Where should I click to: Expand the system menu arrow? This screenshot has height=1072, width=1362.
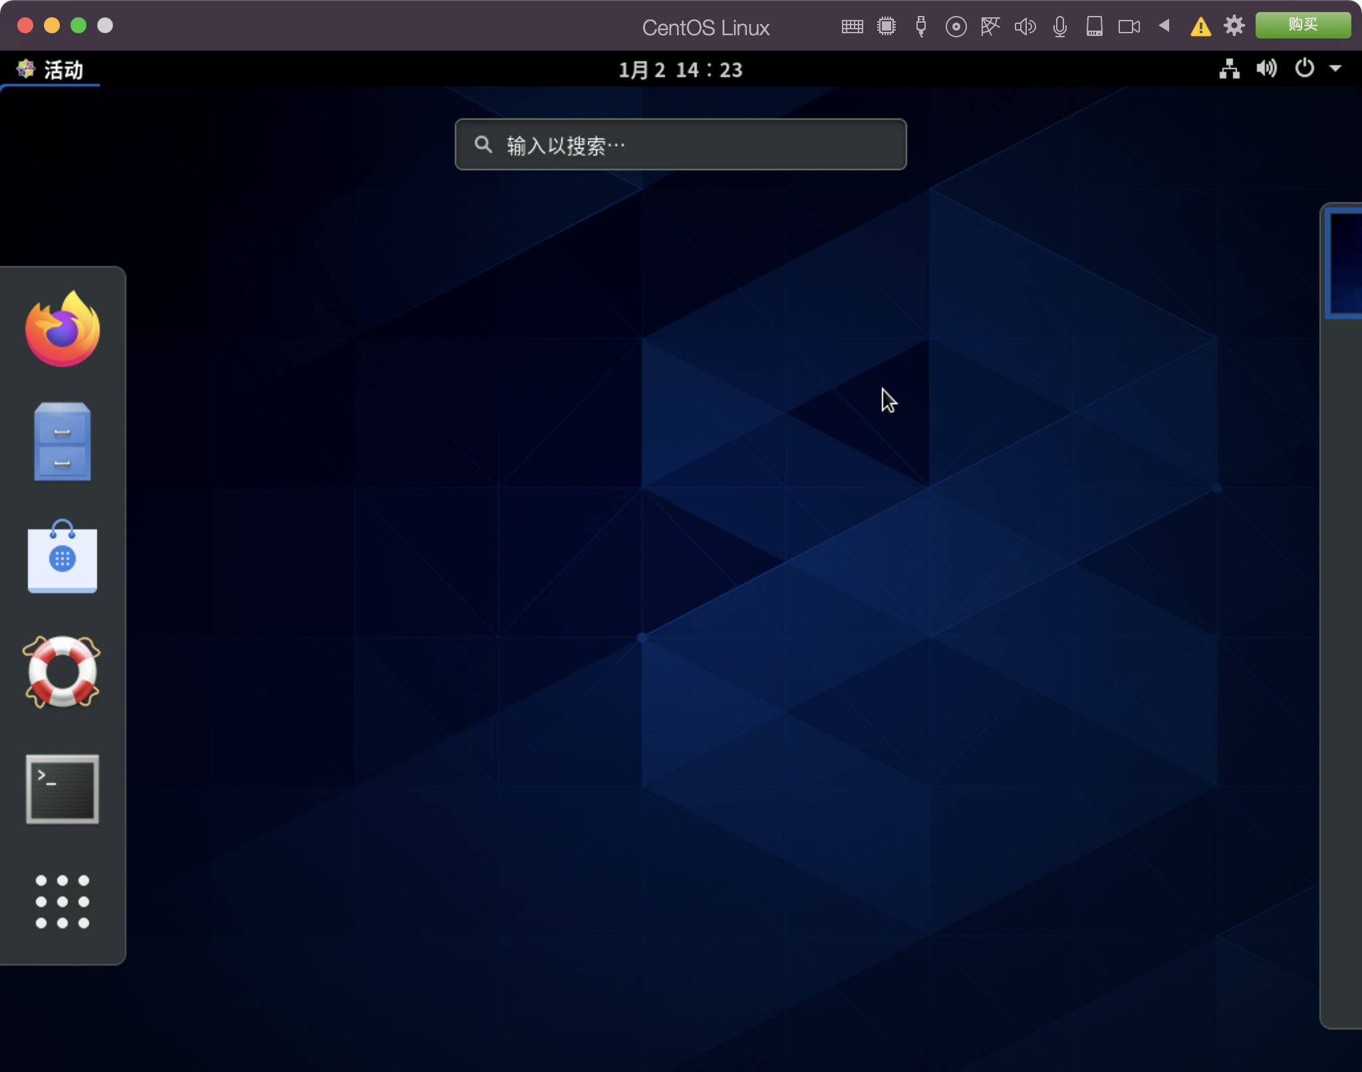coord(1335,68)
